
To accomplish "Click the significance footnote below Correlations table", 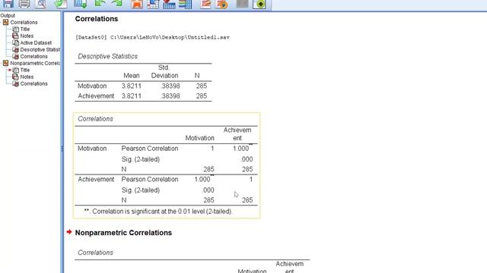I will pyautogui.click(x=158, y=212).
